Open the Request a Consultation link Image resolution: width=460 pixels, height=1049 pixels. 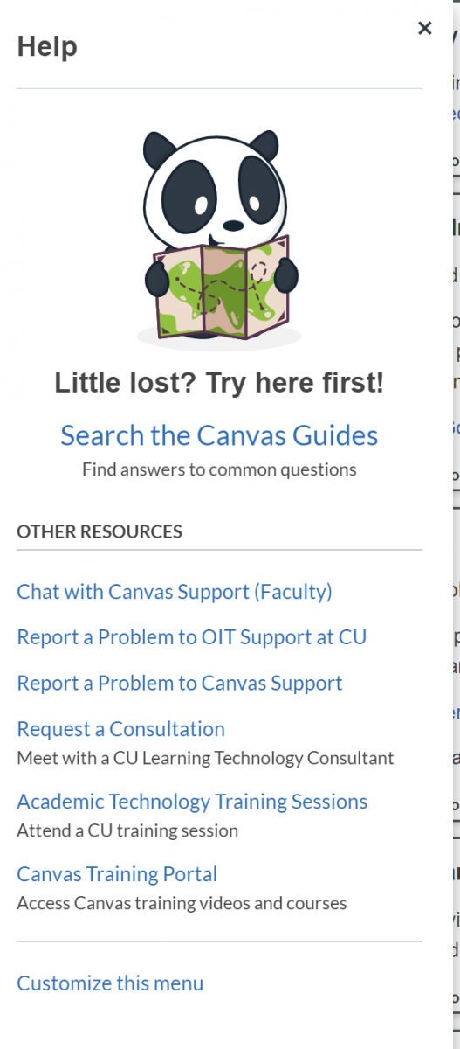(x=121, y=728)
